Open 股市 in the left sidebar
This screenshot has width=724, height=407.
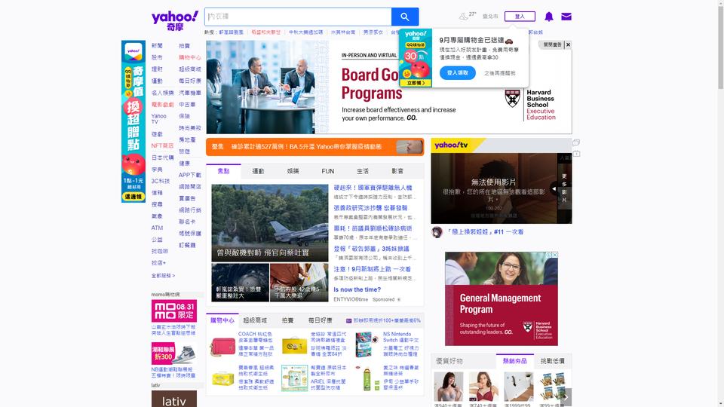click(157, 57)
